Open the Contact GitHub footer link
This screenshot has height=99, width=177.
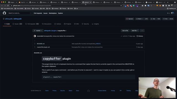click(x=102, y=91)
